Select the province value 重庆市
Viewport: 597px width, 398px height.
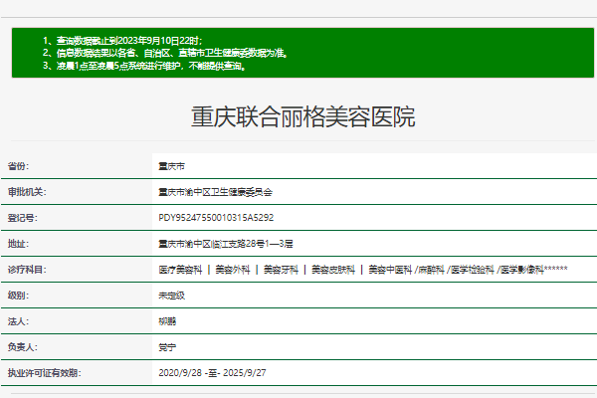pyautogui.click(x=172, y=166)
